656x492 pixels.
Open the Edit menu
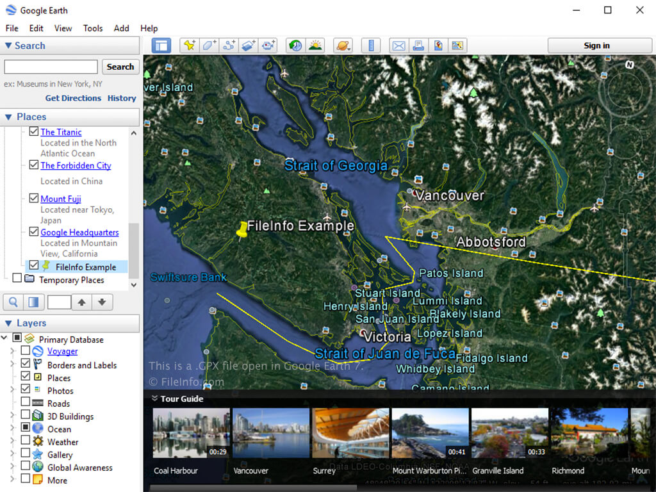tap(36, 28)
